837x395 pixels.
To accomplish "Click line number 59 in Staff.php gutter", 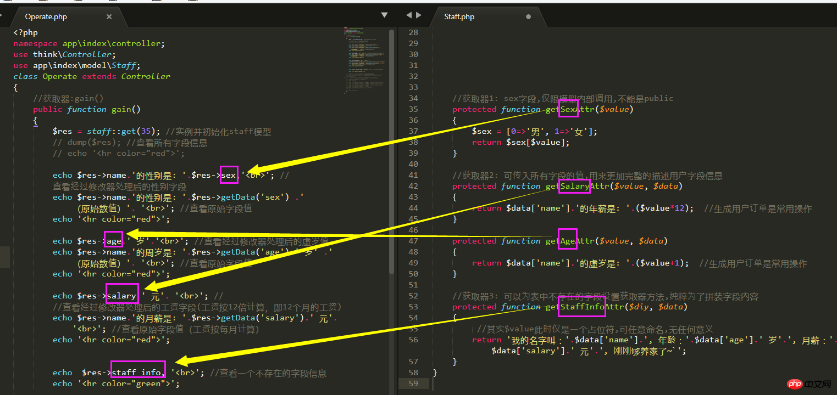I will click(x=413, y=383).
